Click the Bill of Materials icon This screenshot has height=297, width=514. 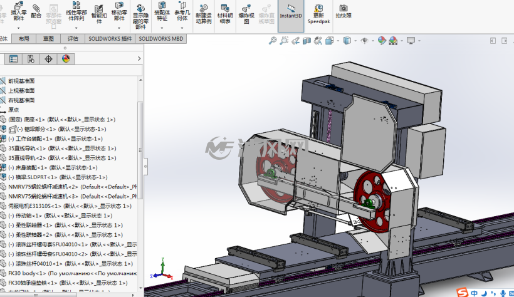point(225,15)
